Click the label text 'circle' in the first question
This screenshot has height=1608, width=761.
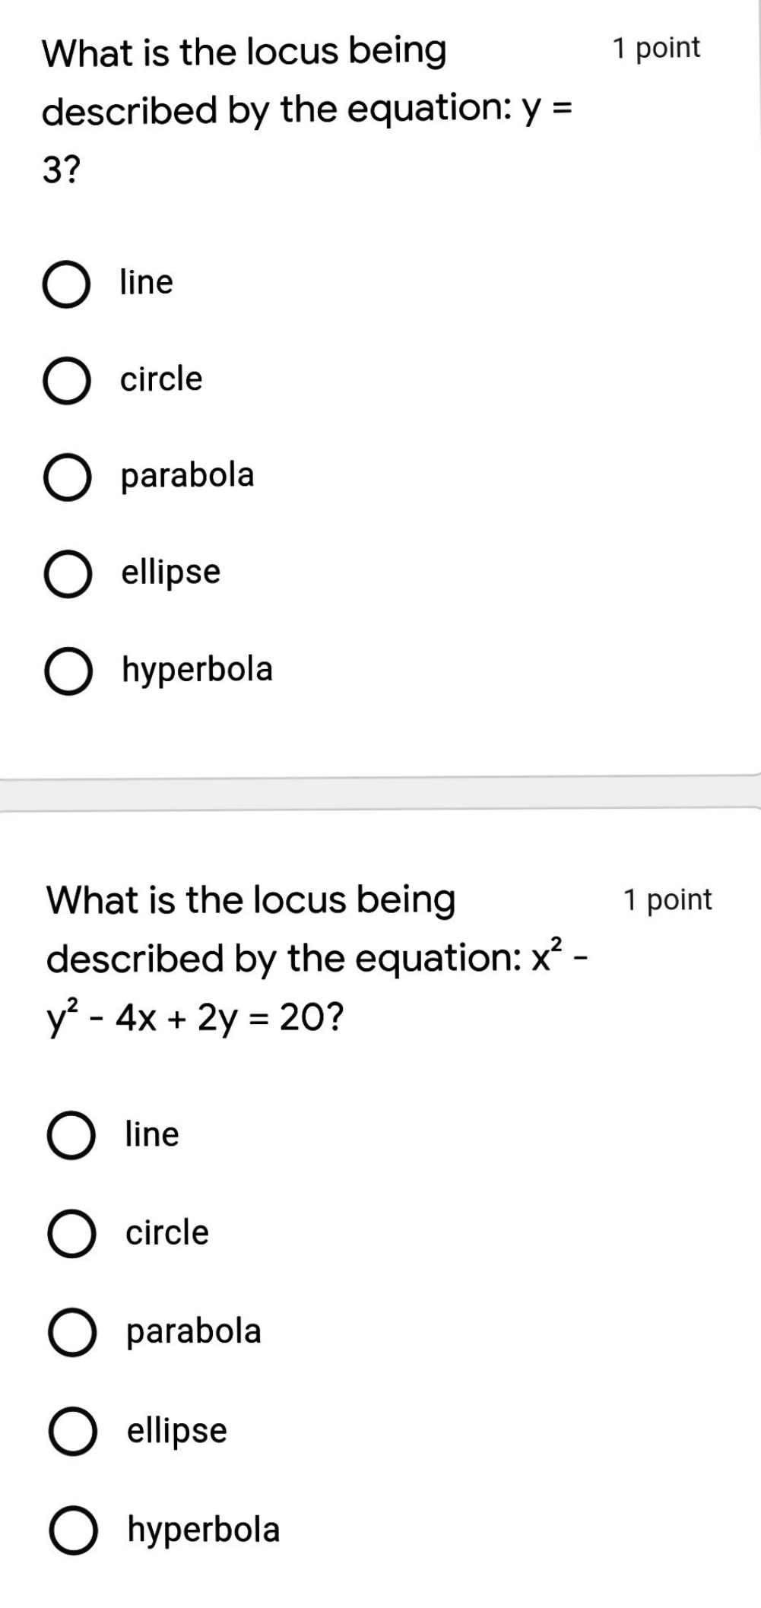click(x=160, y=379)
